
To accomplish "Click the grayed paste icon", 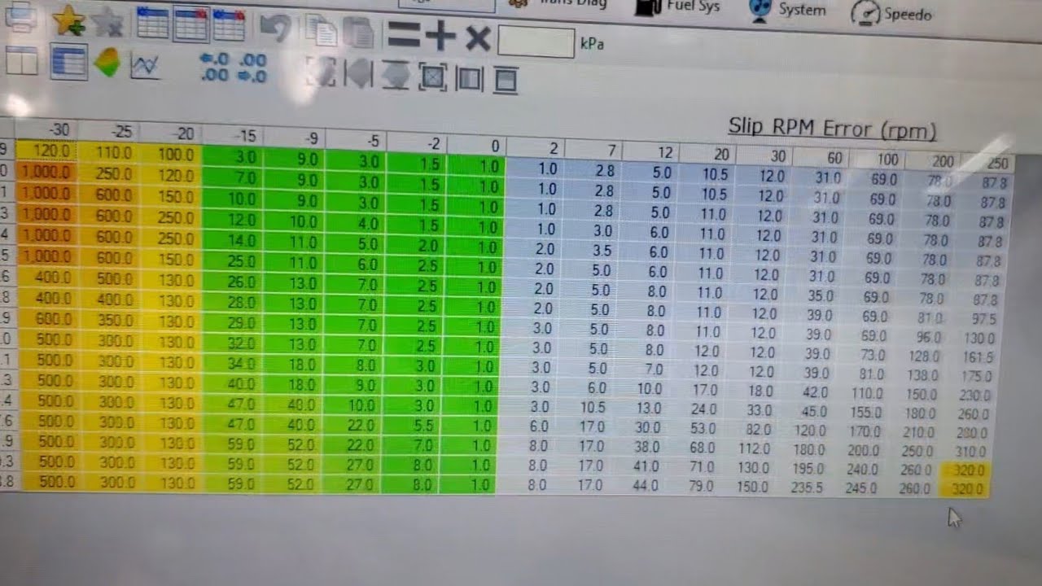I will tap(358, 33).
